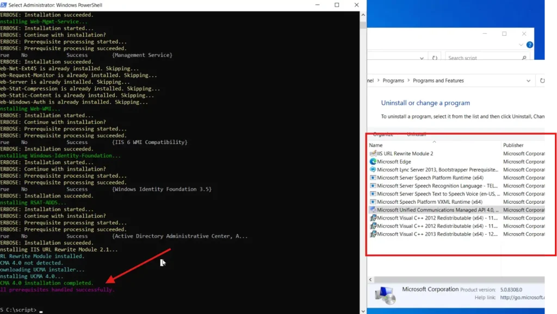Click the Programs breadcrumb item

point(393,80)
